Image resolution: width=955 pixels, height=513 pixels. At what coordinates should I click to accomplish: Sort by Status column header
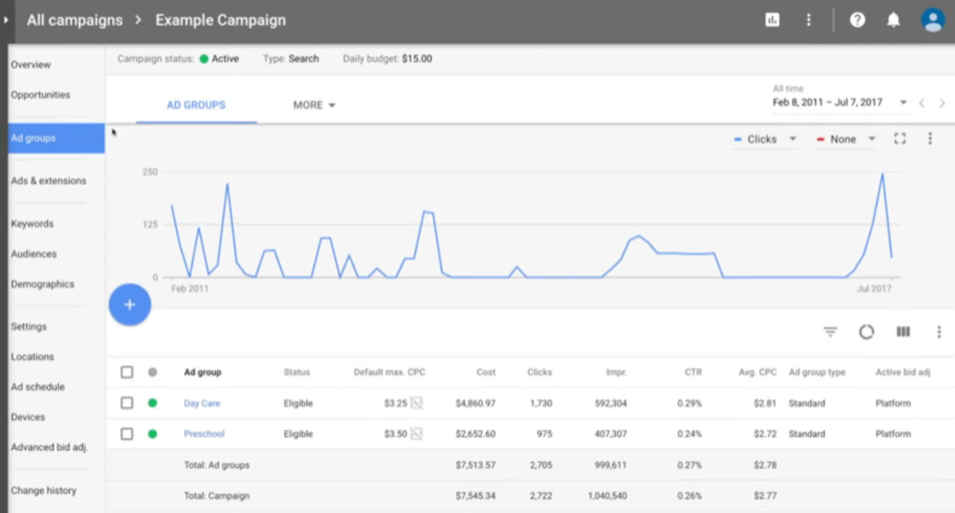(297, 372)
